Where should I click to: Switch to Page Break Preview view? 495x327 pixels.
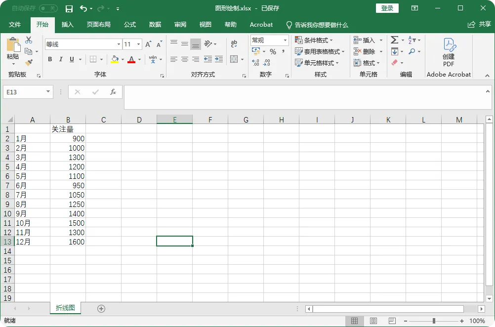click(392, 321)
